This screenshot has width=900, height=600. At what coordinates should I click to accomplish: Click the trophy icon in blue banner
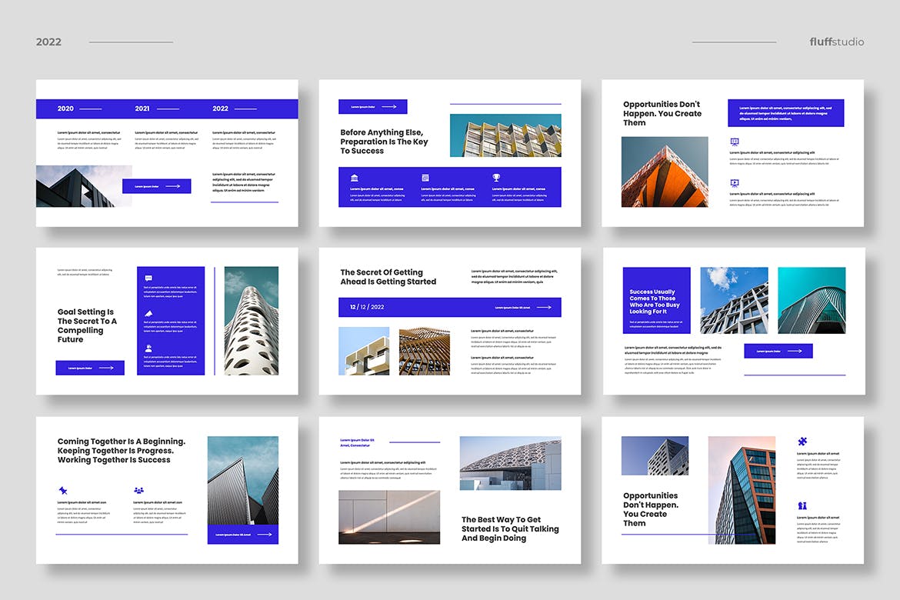click(496, 178)
